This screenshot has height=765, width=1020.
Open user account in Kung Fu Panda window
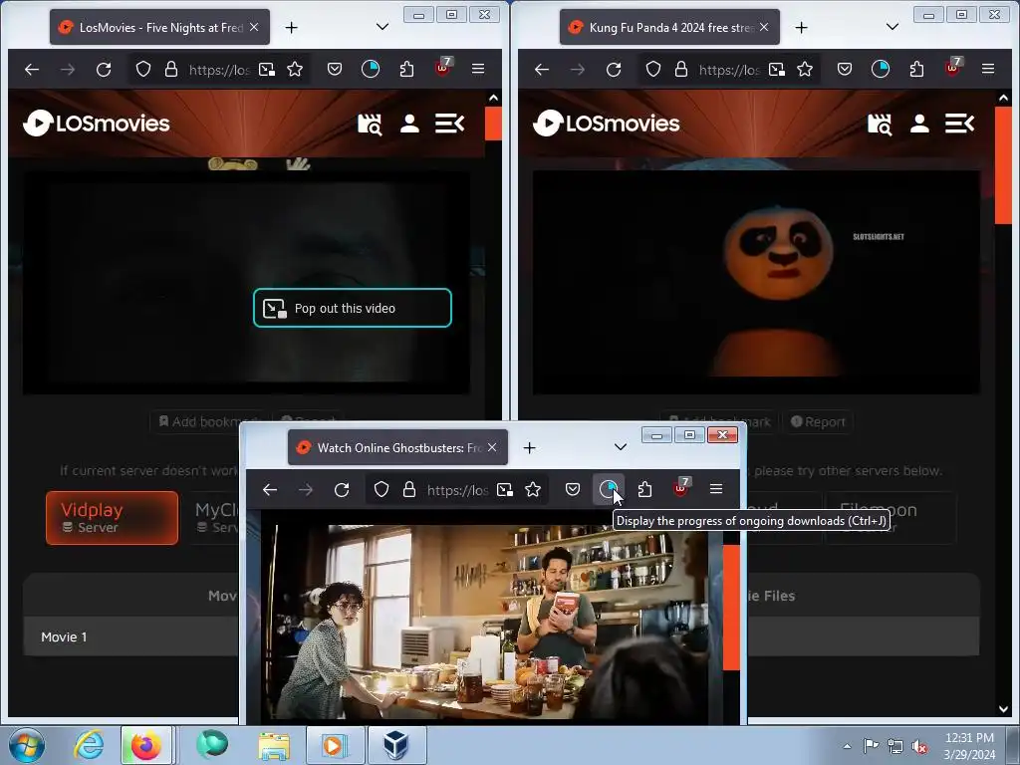(919, 124)
